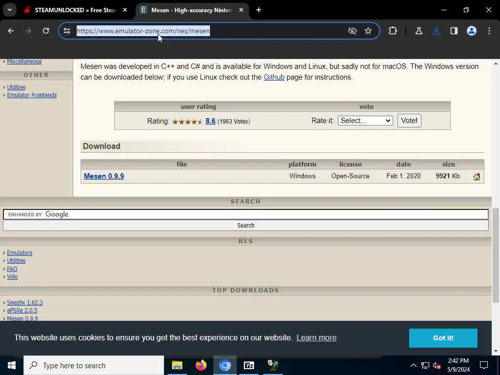The image size is (500, 375).
Task: Click the Search button
Action: point(246,226)
